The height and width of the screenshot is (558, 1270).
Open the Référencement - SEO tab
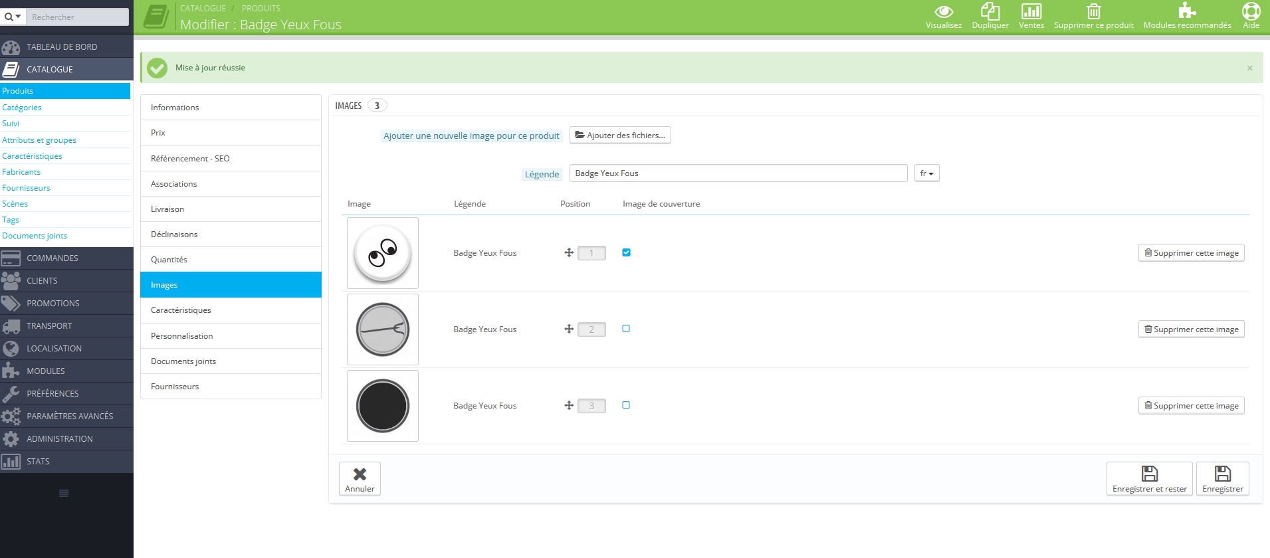click(231, 159)
